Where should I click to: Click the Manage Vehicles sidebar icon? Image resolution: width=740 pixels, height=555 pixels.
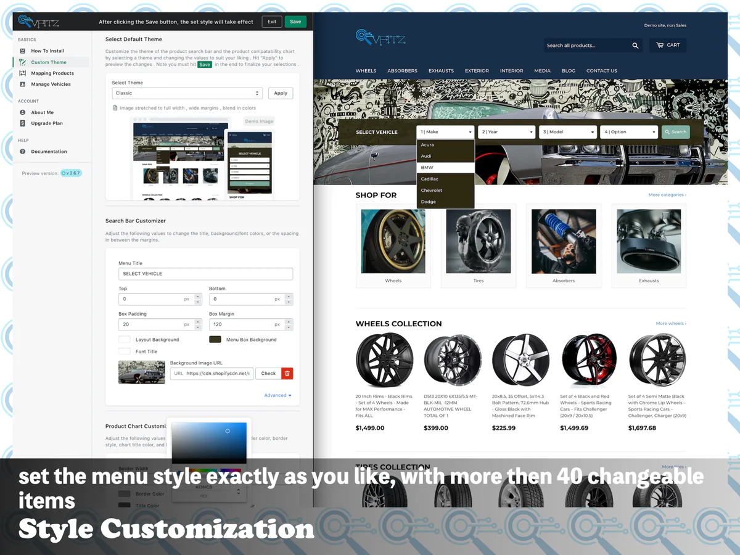[x=22, y=84]
